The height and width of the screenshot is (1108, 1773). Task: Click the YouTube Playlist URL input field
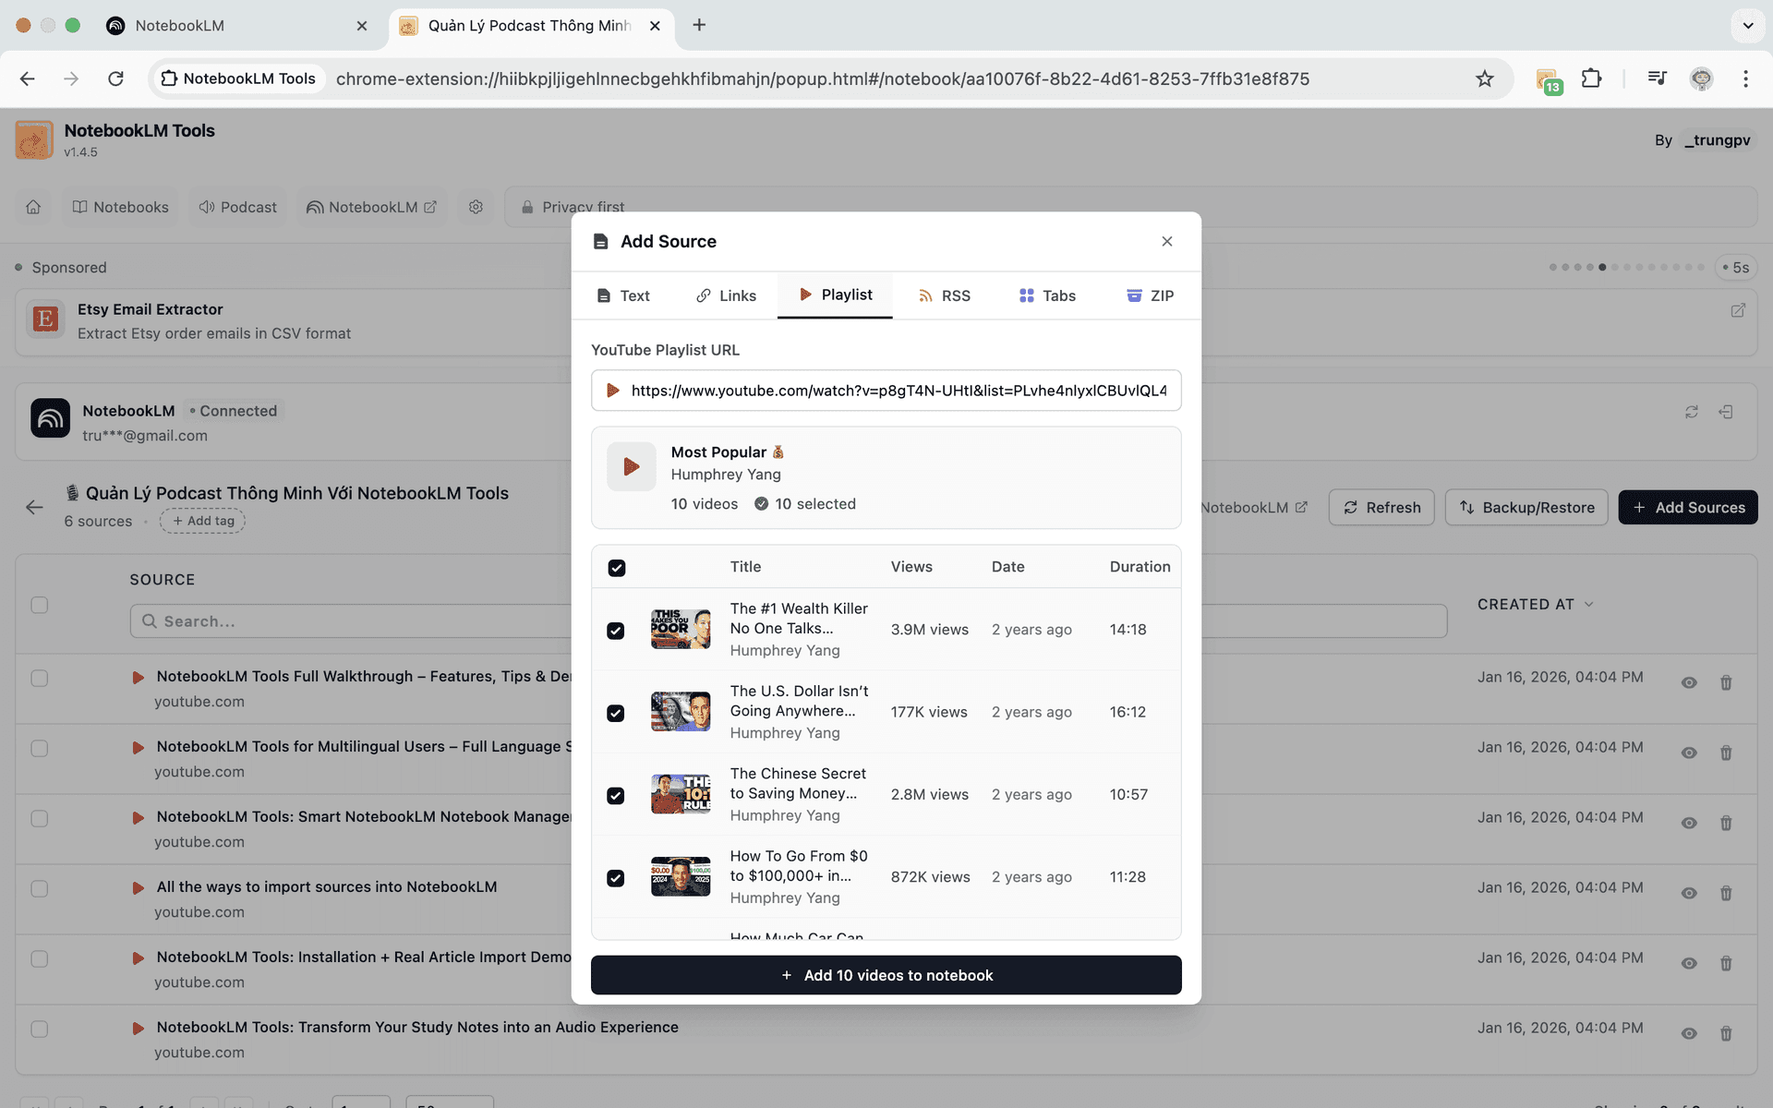886,391
